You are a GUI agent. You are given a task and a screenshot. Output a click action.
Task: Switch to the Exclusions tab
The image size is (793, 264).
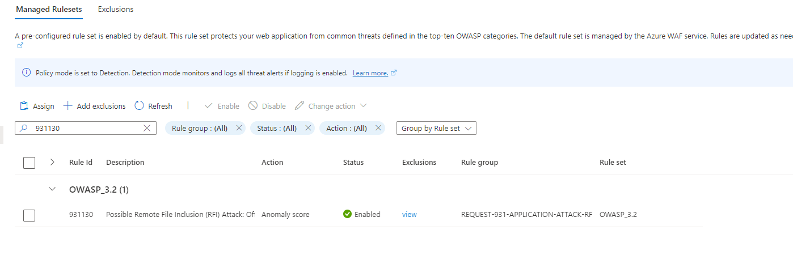click(116, 9)
